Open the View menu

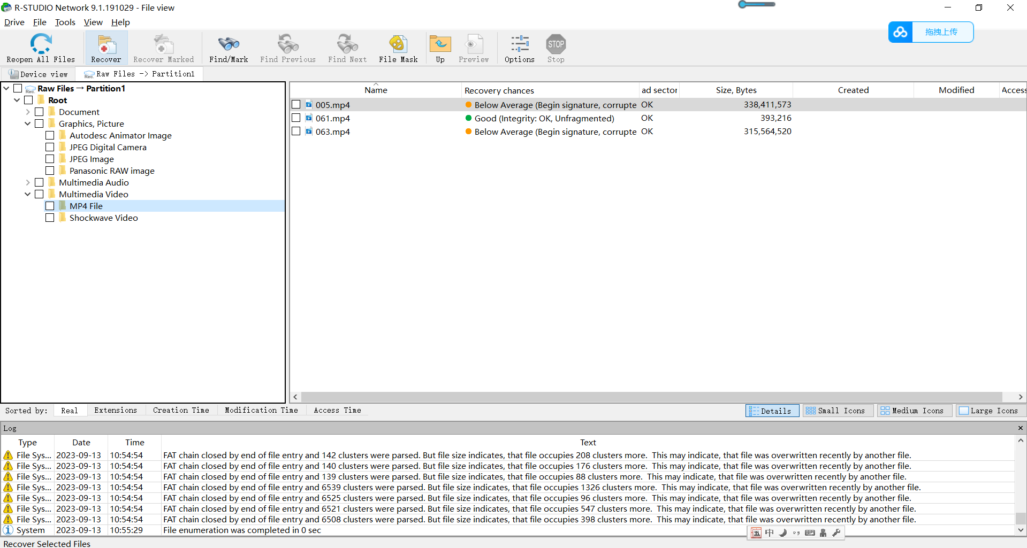pyautogui.click(x=93, y=22)
